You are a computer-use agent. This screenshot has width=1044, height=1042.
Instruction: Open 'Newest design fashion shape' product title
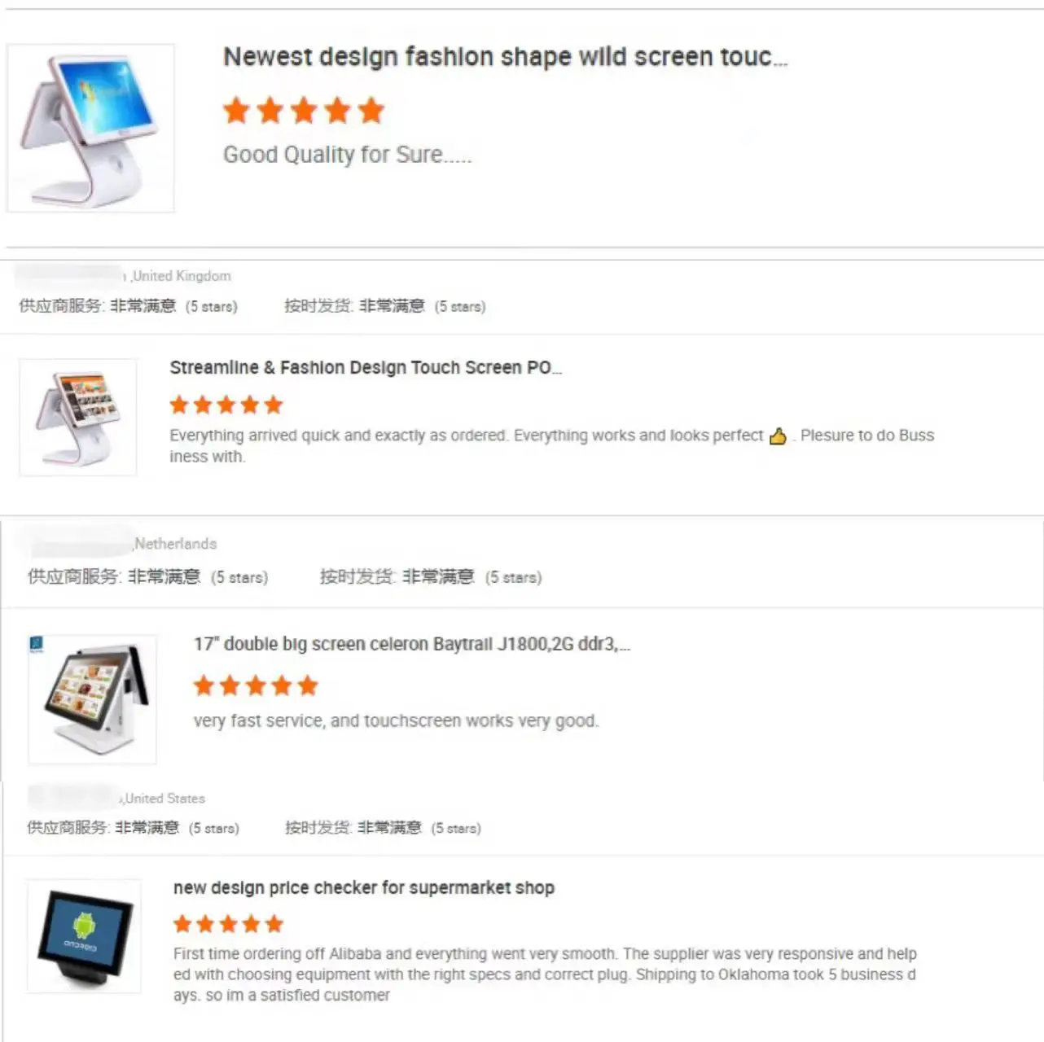506,57
